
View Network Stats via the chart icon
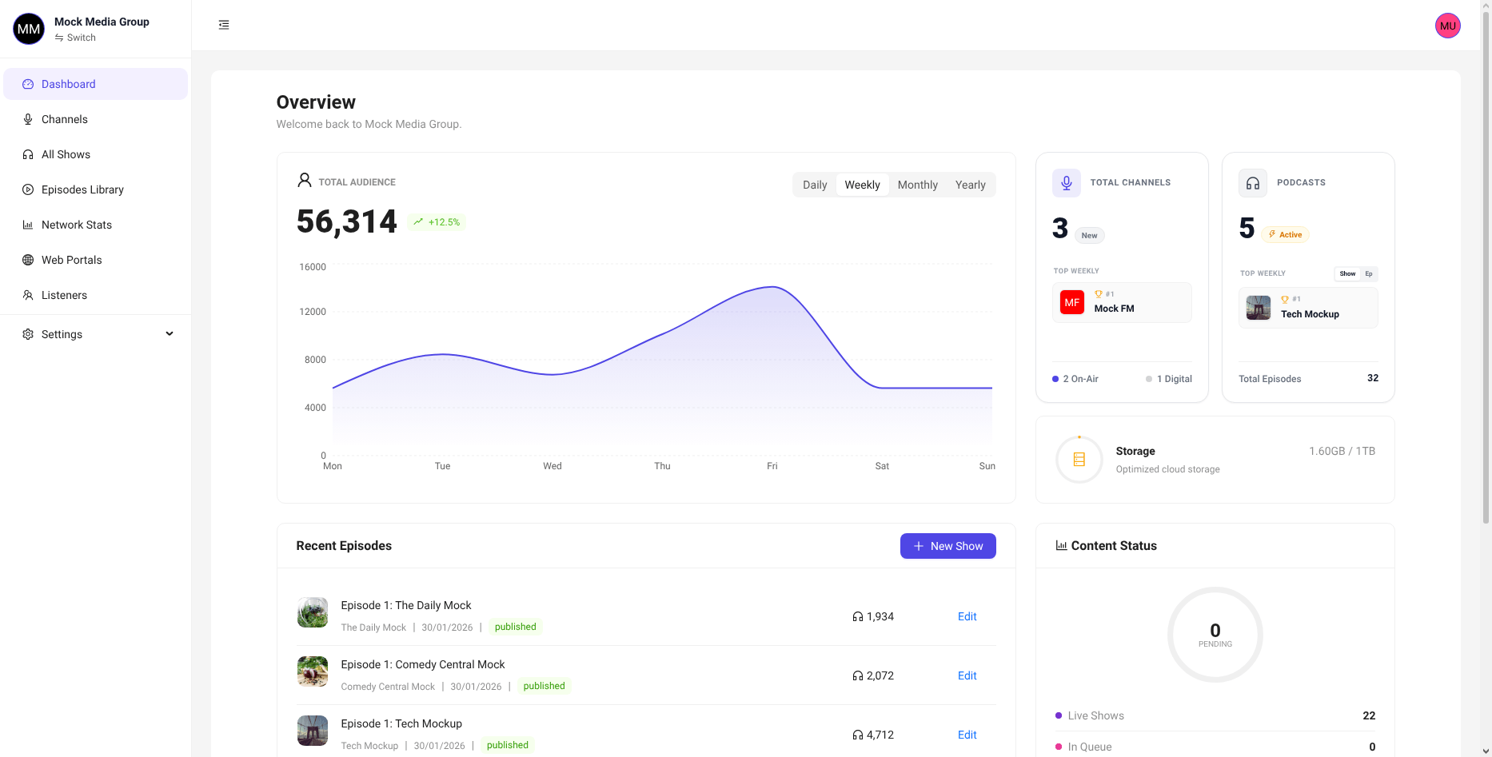coord(28,225)
